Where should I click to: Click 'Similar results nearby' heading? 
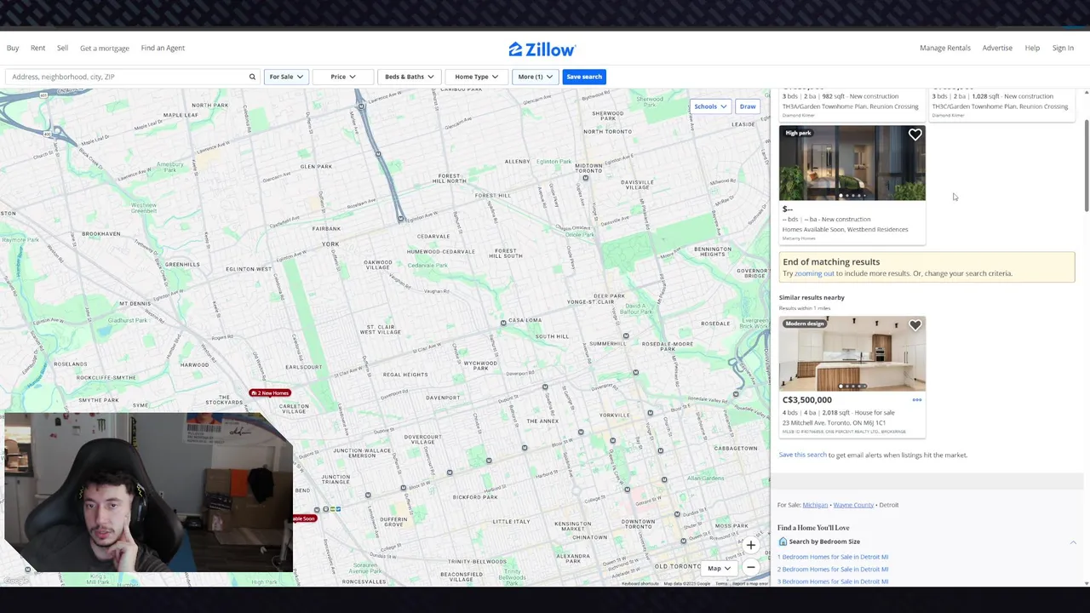[812, 297]
